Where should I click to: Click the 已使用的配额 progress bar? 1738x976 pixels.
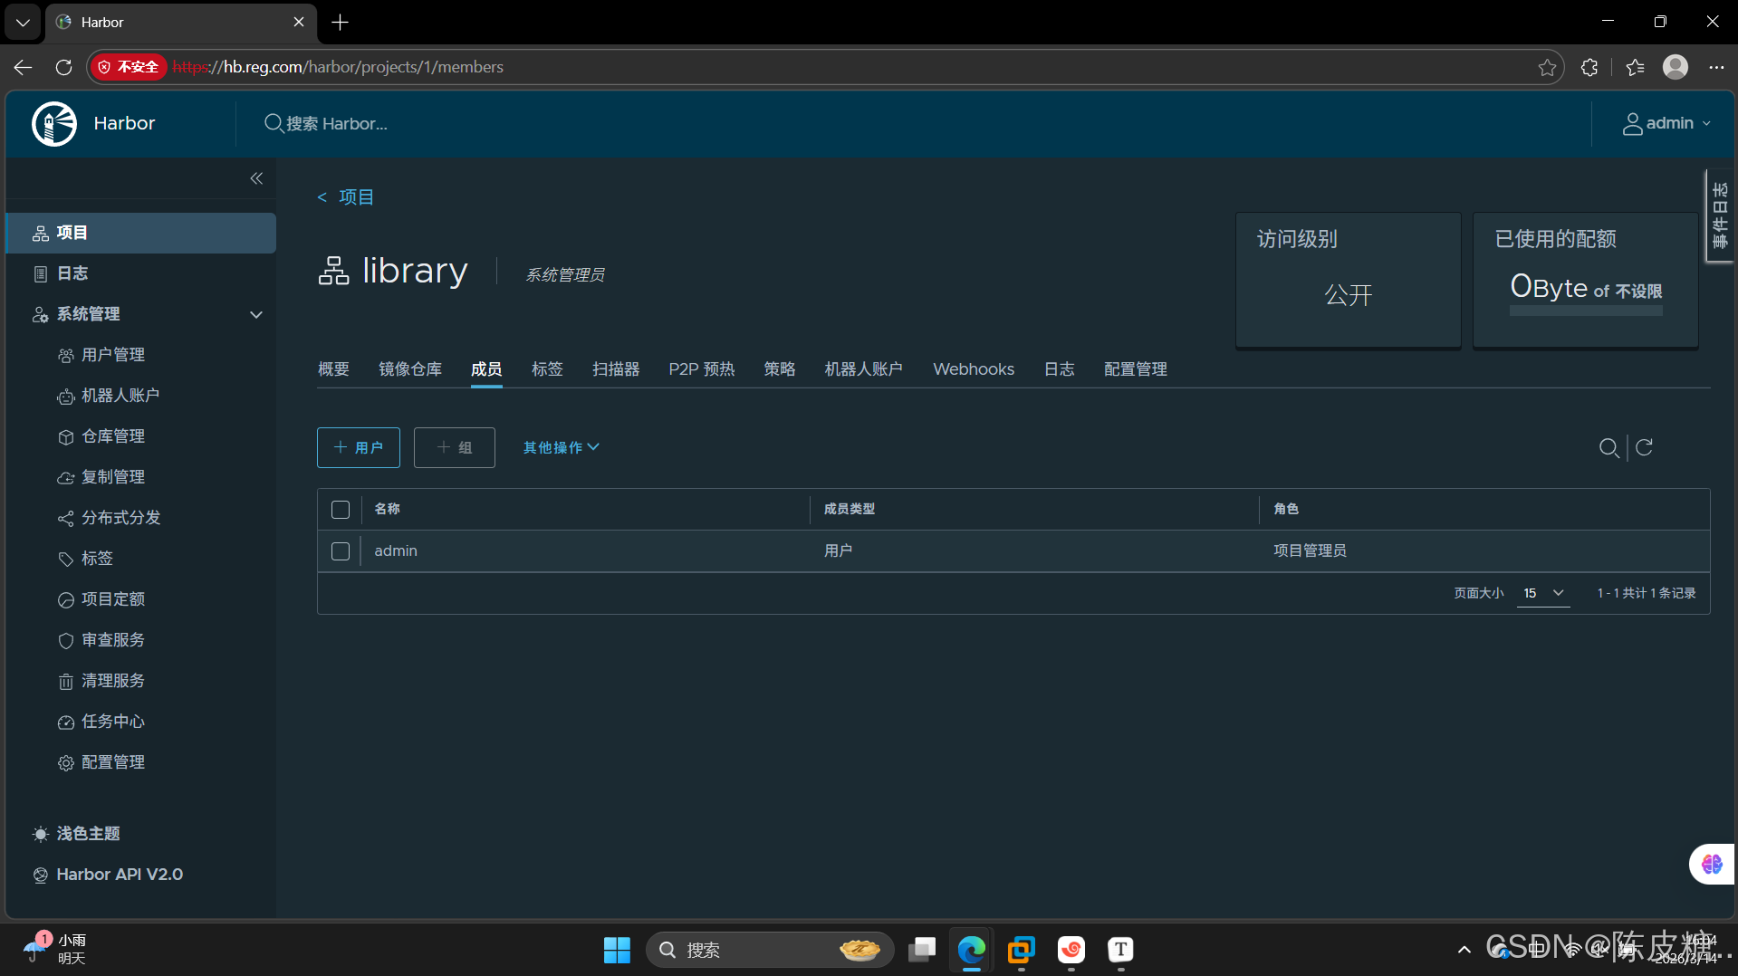1586,311
